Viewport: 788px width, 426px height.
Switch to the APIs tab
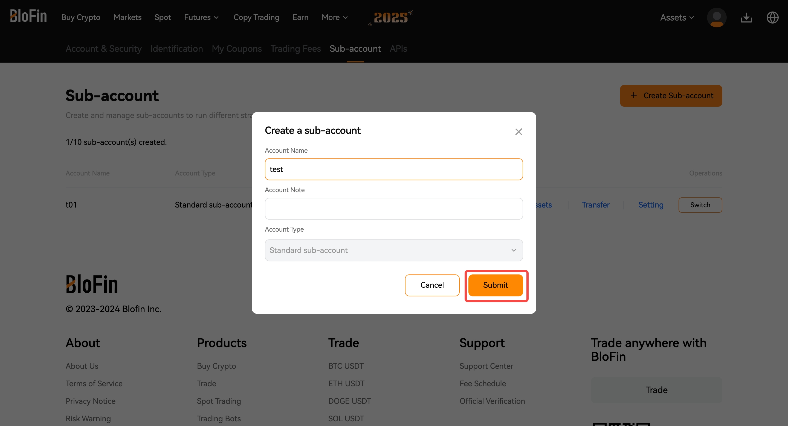398,49
